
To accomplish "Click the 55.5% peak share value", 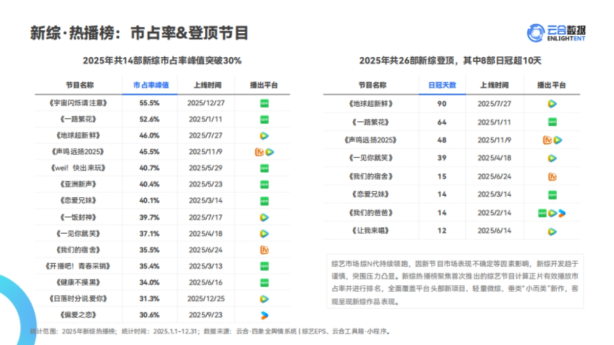I will point(151,103).
